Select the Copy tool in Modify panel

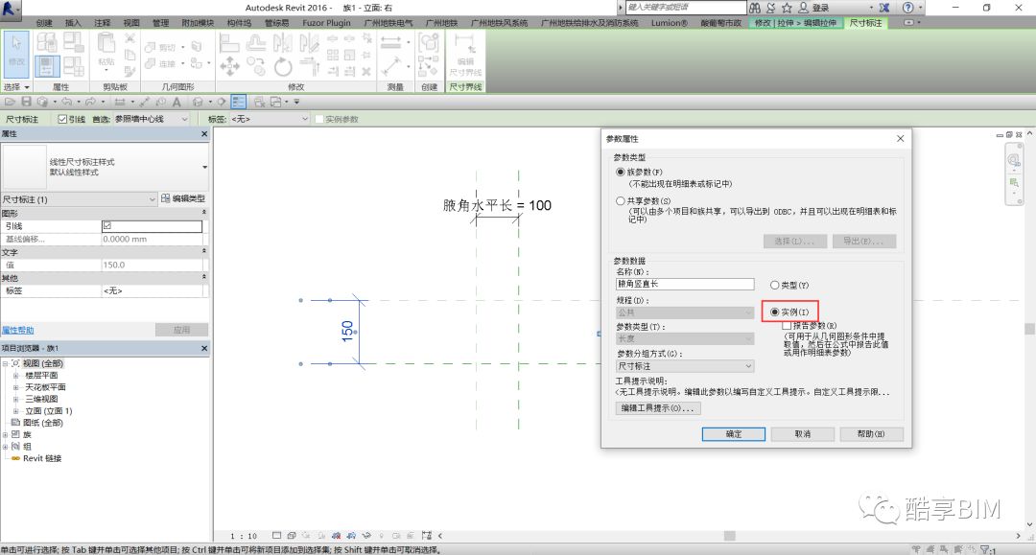tap(256, 66)
